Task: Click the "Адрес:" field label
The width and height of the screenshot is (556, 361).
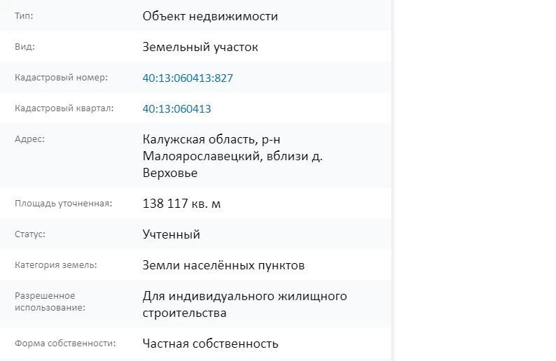Action: (x=29, y=139)
